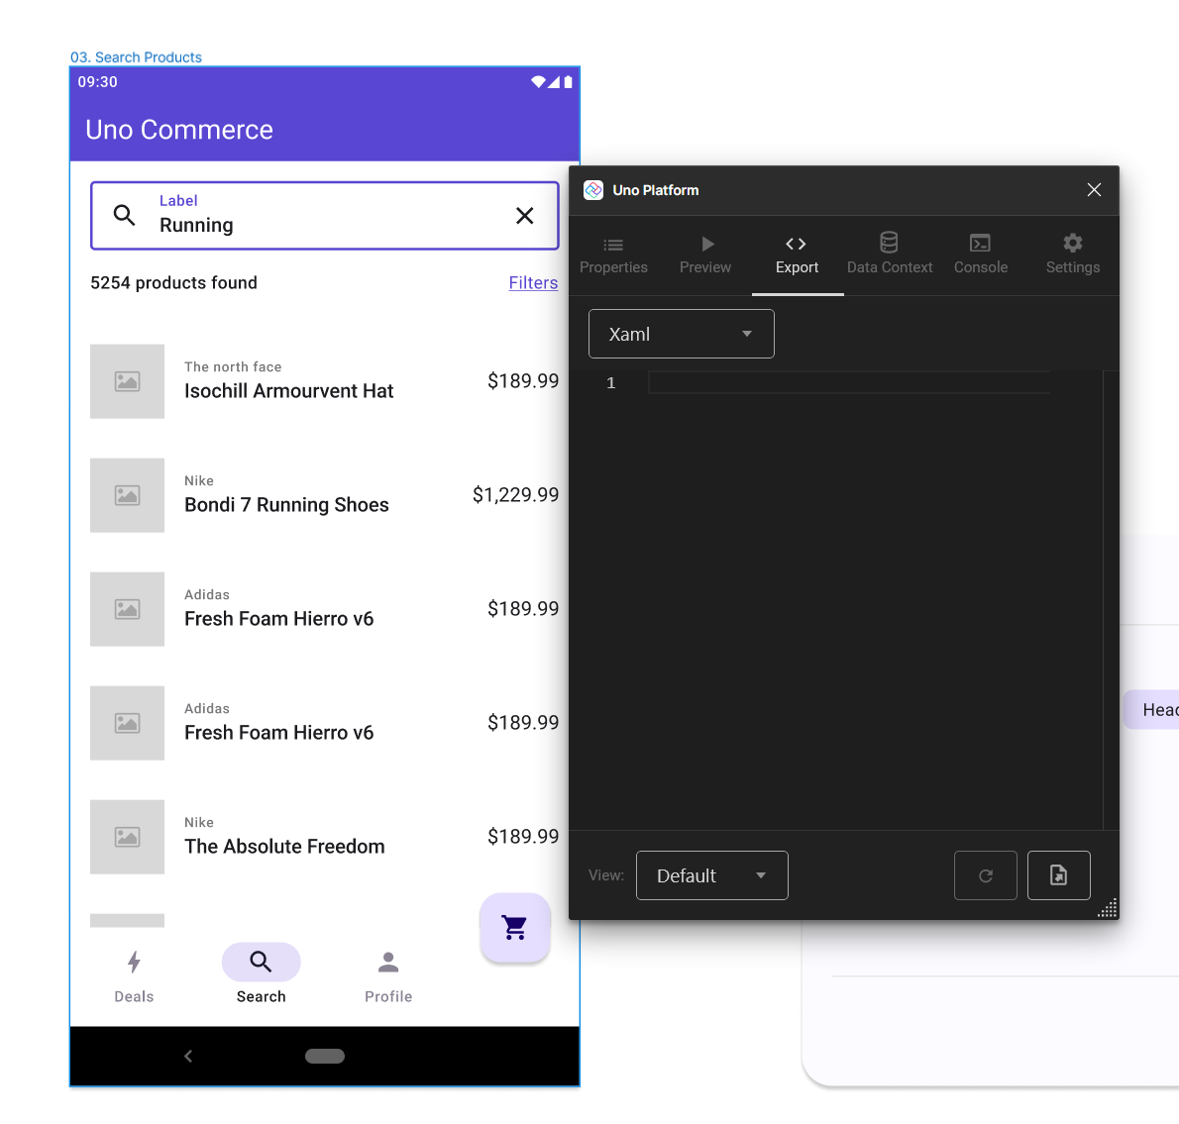Open the Filters link
The height and width of the screenshot is (1124, 1179).
tap(533, 283)
